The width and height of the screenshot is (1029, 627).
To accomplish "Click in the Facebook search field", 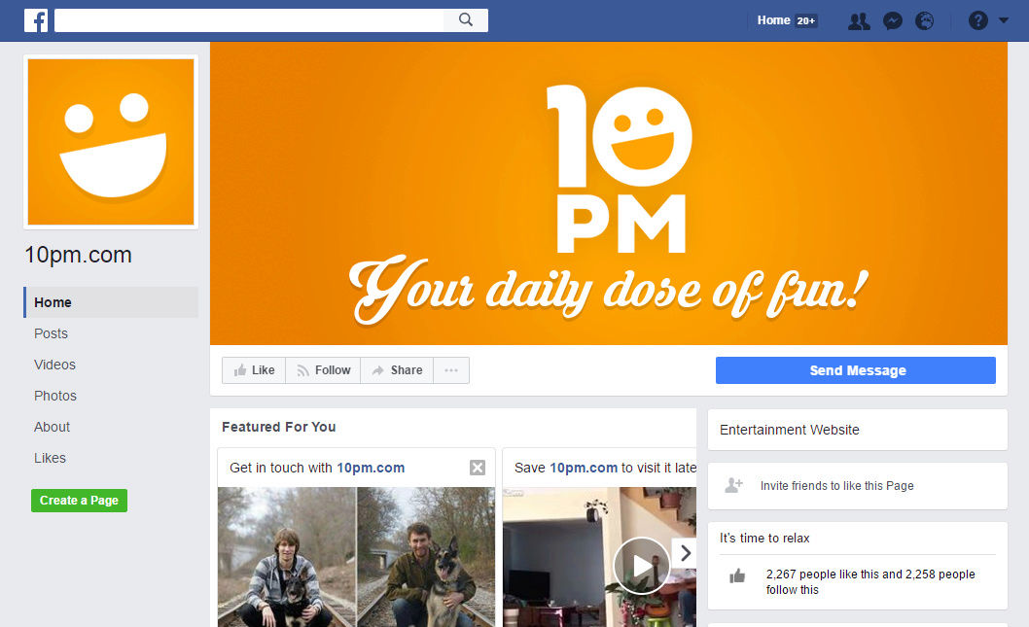I will 249,20.
